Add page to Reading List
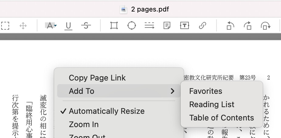 (212, 104)
